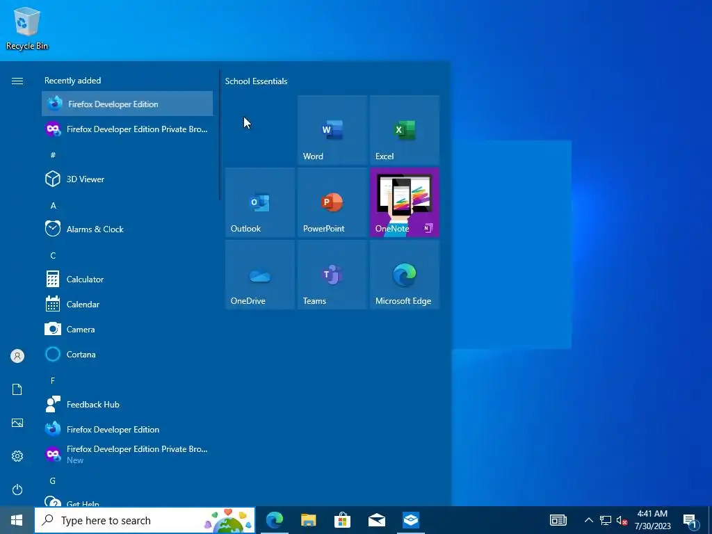Click the muted volume tray icon
712x534 pixels.
tap(622, 520)
